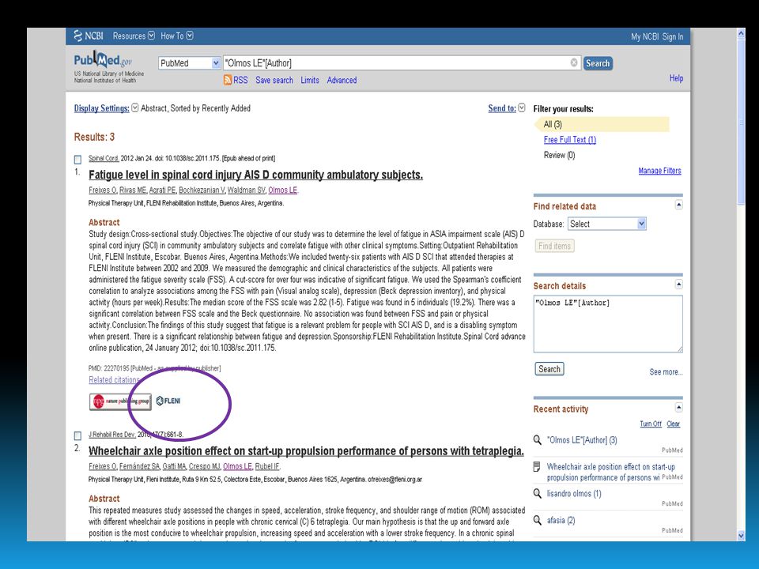The width and height of the screenshot is (759, 569).
Task: Click the Related citations link
Action: [x=114, y=380]
